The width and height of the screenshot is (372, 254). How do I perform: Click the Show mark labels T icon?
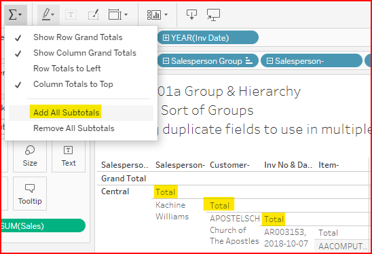click(x=71, y=15)
